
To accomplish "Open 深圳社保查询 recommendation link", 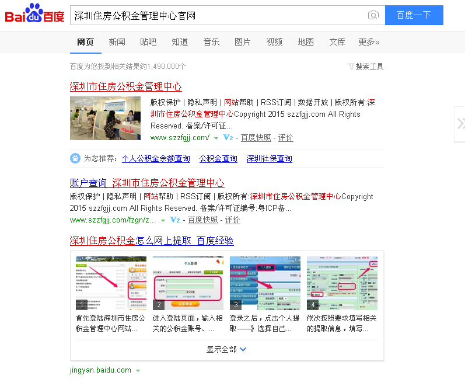I will [270, 159].
